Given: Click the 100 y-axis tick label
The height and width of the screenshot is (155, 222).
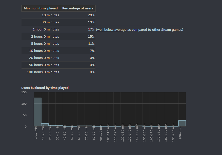Looking at the screenshot, I should click(x=24, y=104).
